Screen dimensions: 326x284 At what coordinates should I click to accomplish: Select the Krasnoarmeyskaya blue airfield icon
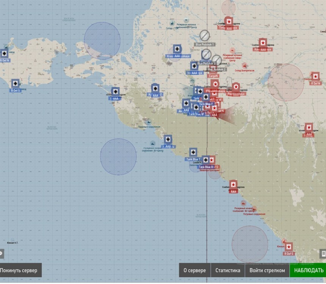[x=177, y=49]
